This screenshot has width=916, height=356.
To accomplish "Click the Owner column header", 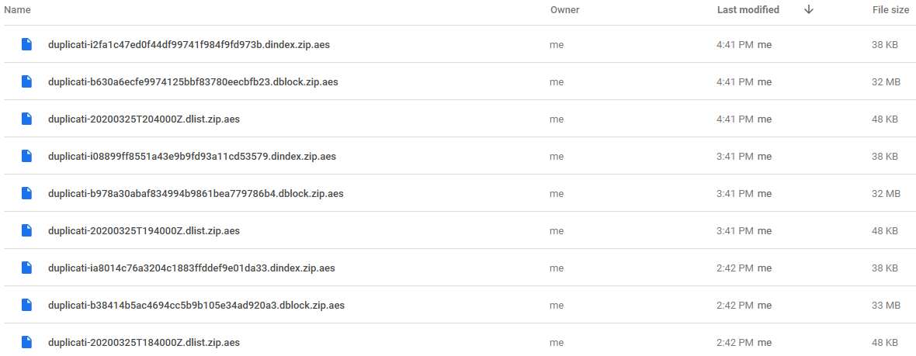I will pos(564,10).
